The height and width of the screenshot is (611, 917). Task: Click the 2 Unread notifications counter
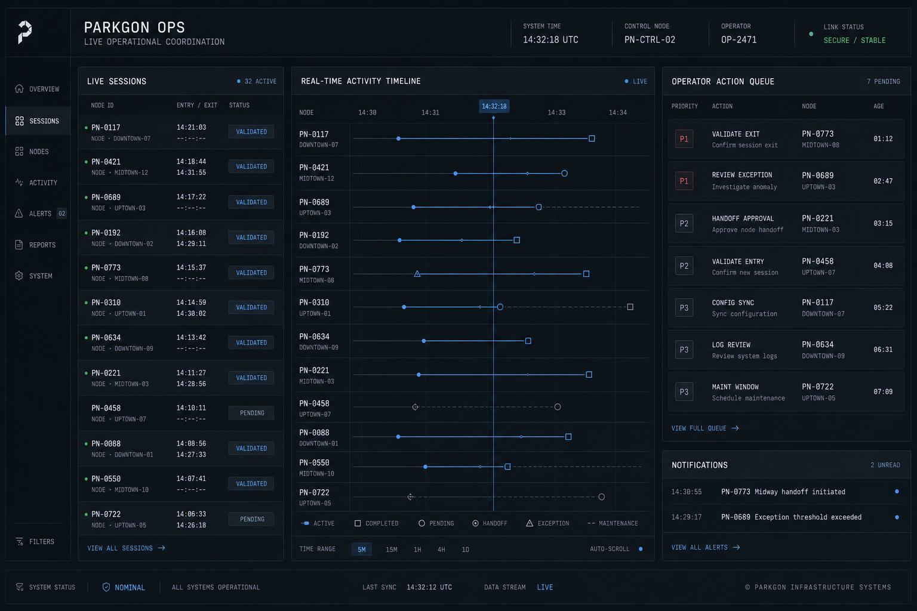coord(885,465)
